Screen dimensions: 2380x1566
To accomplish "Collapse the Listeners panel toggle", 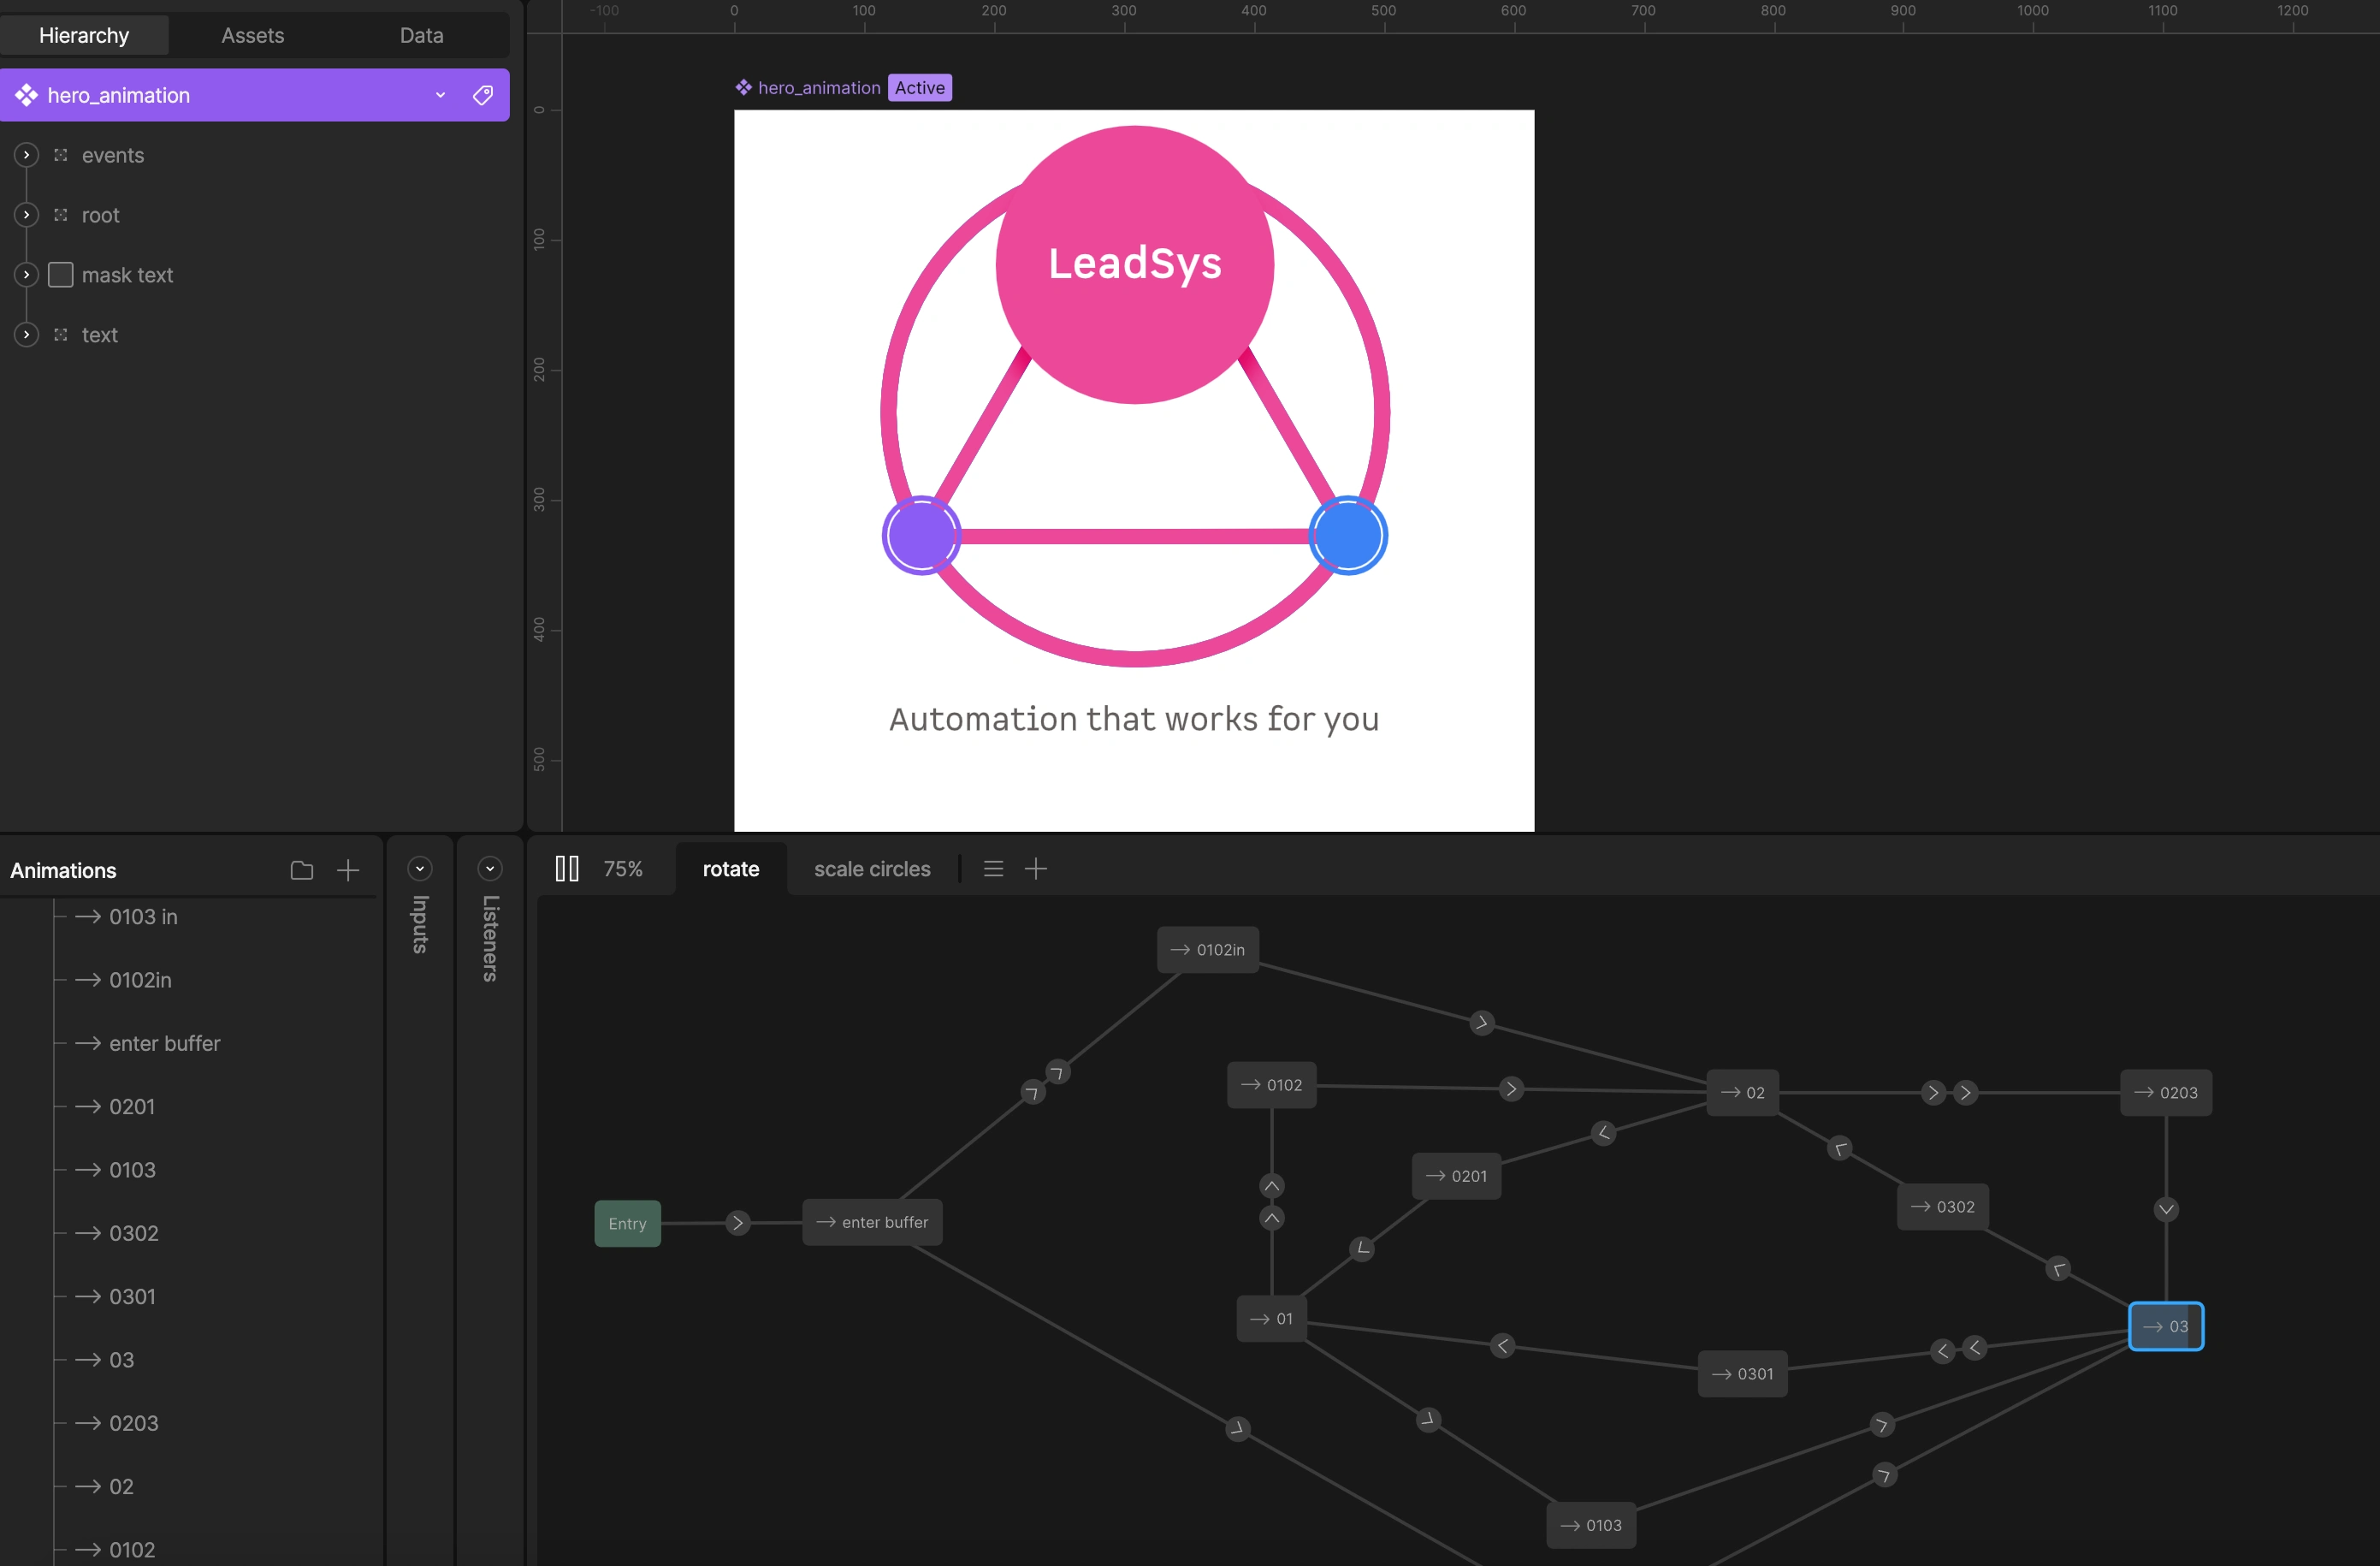I will tap(490, 868).
